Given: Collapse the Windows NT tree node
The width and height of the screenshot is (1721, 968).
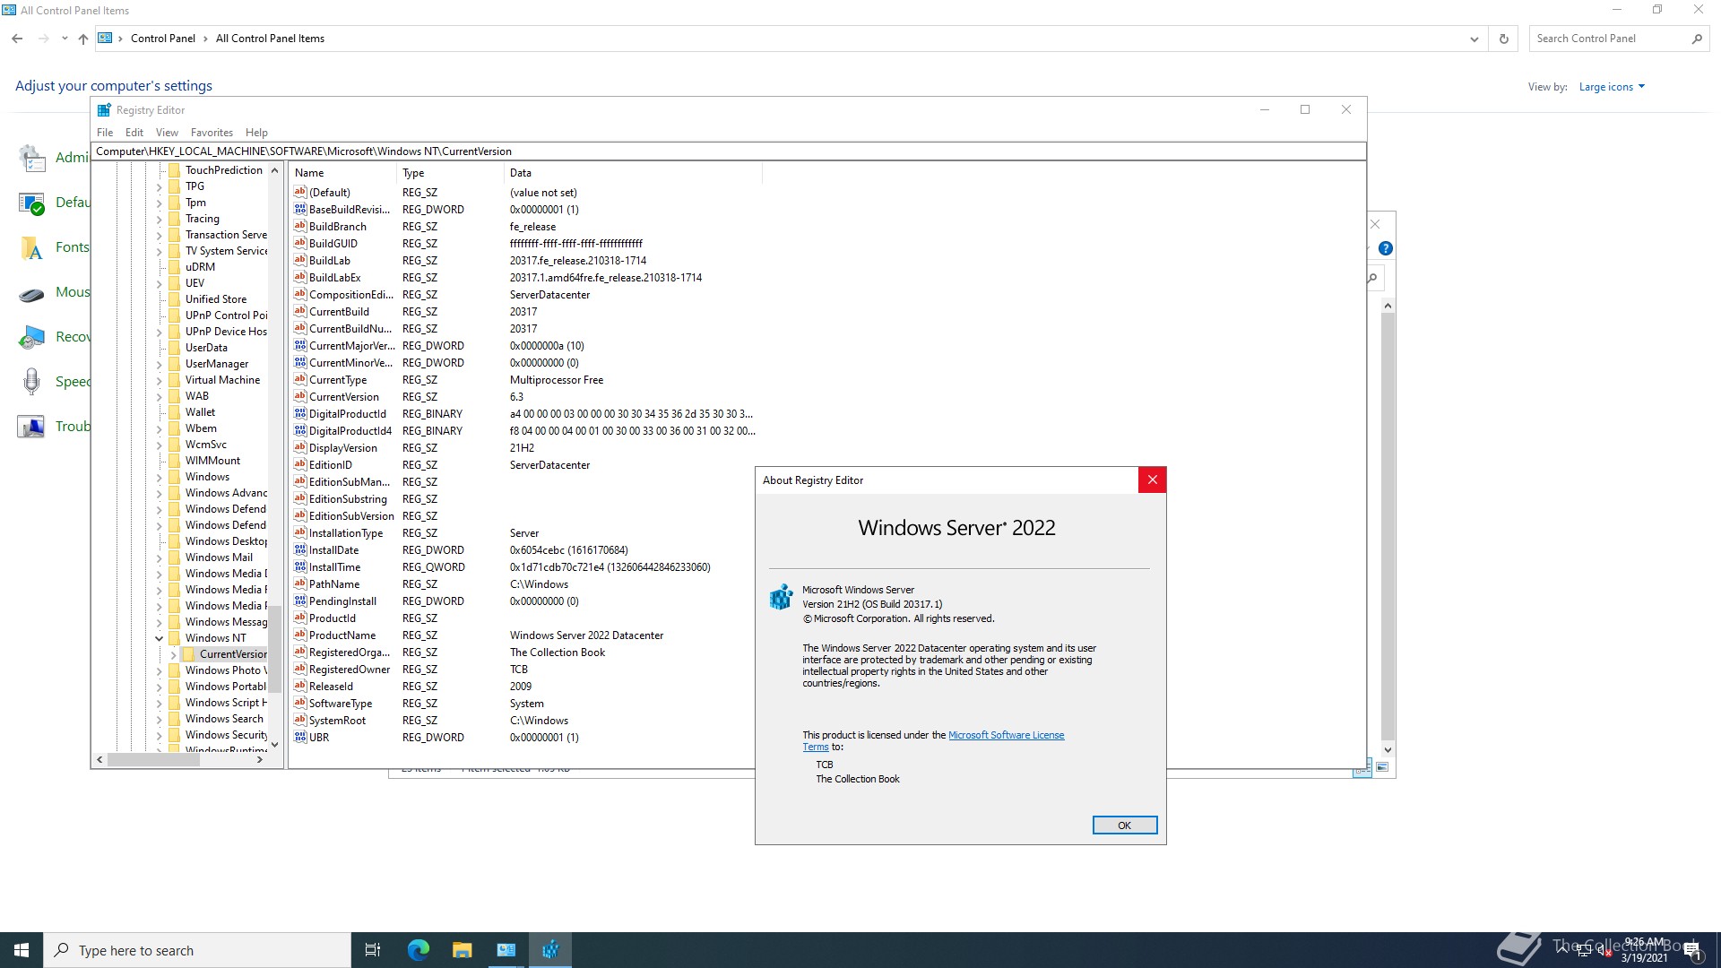Looking at the screenshot, I should (160, 638).
